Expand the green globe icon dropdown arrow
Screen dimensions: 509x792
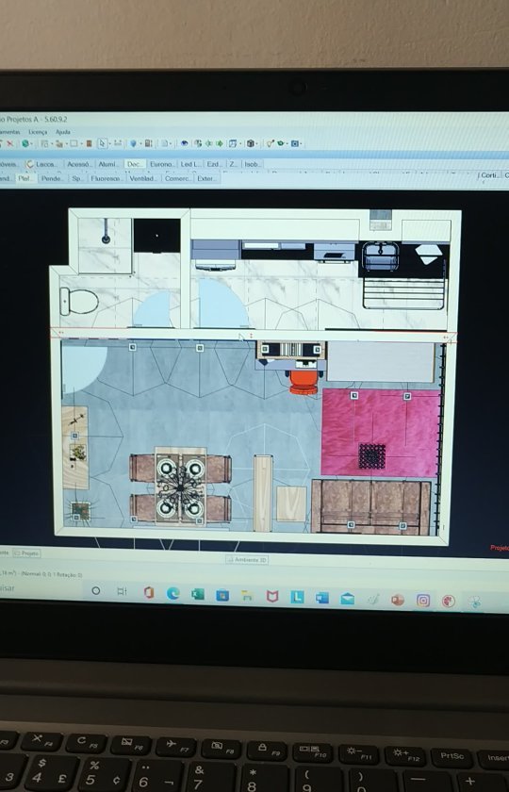(x=32, y=144)
